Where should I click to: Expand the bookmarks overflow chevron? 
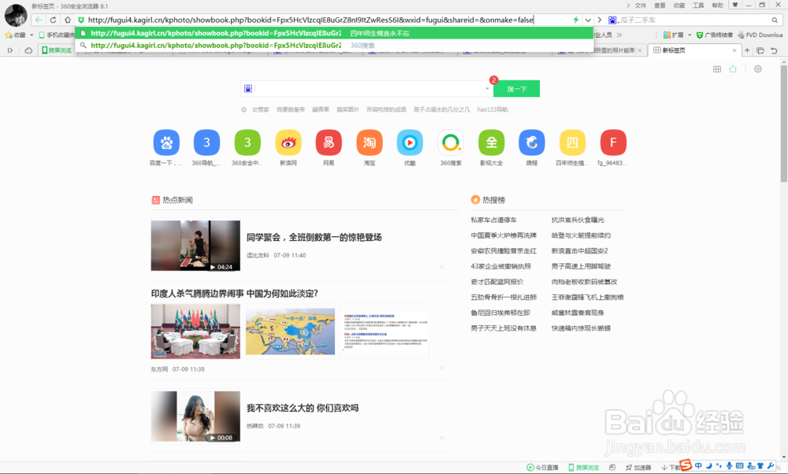coord(619,35)
